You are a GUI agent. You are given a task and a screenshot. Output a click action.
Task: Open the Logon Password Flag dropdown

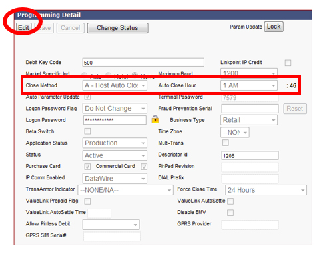click(x=115, y=109)
